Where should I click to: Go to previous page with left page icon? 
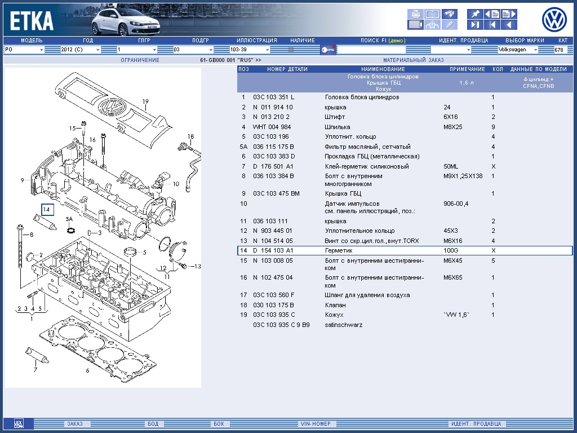pos(491,14)
